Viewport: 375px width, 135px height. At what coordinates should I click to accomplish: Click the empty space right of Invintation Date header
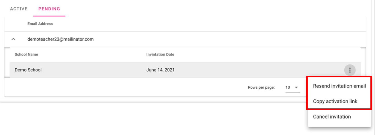point(258,54)
